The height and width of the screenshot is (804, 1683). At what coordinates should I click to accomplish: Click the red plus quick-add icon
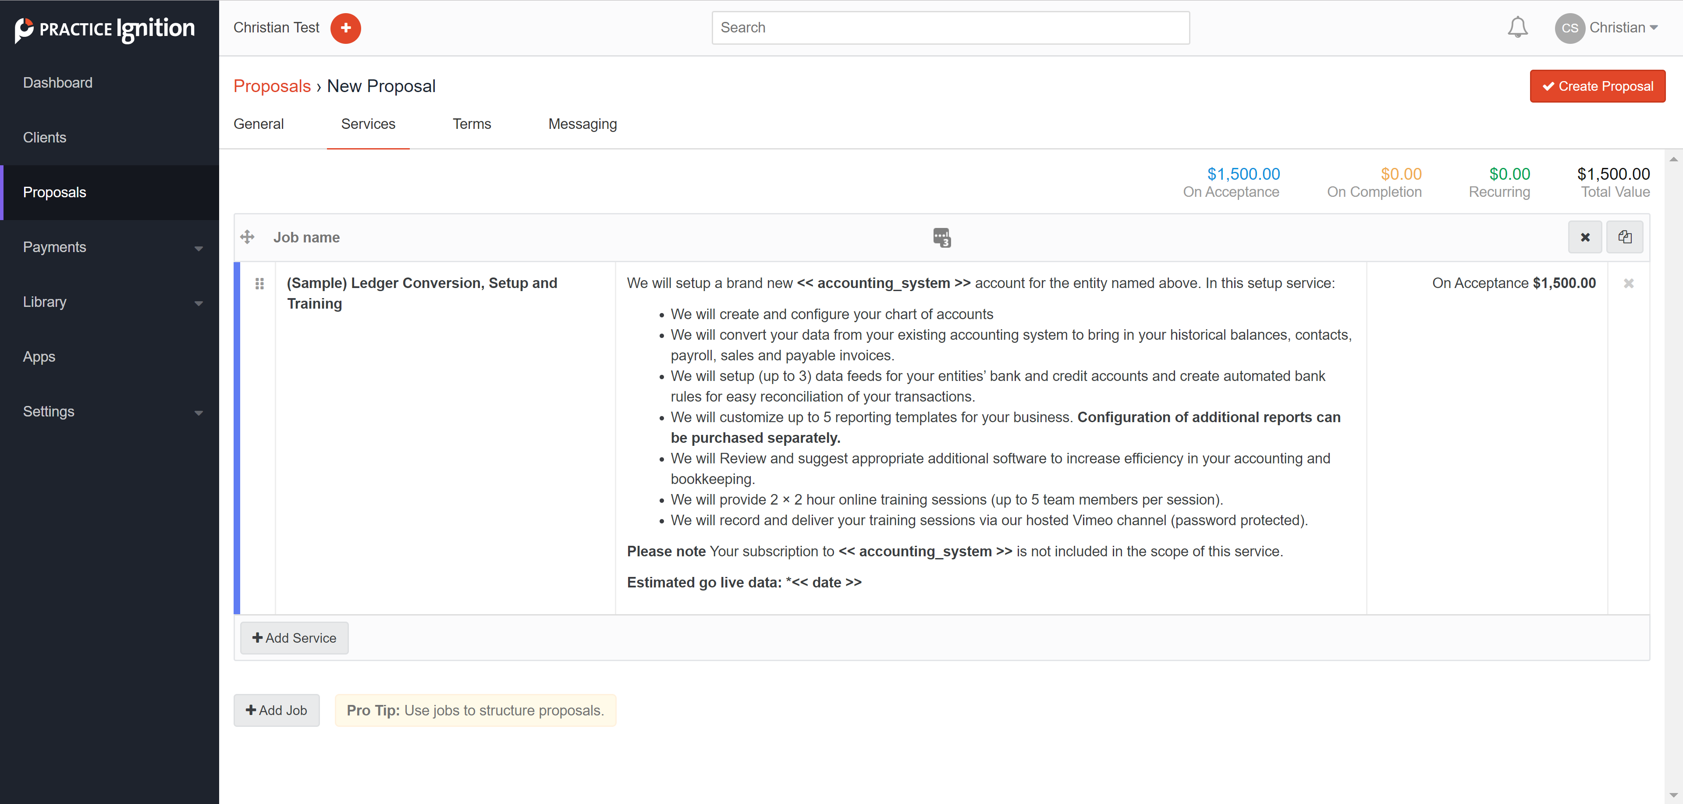click(x=346, y=28)
